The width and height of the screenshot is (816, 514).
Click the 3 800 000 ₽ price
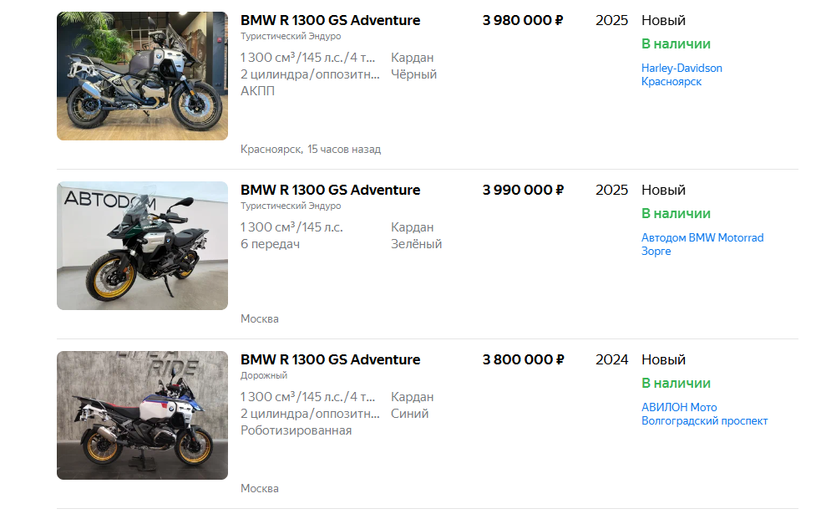tap(523, 359)
